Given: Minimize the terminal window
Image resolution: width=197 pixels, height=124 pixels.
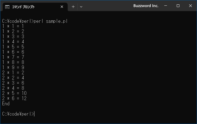Looking at the screenshot, I should click(166, 6).
